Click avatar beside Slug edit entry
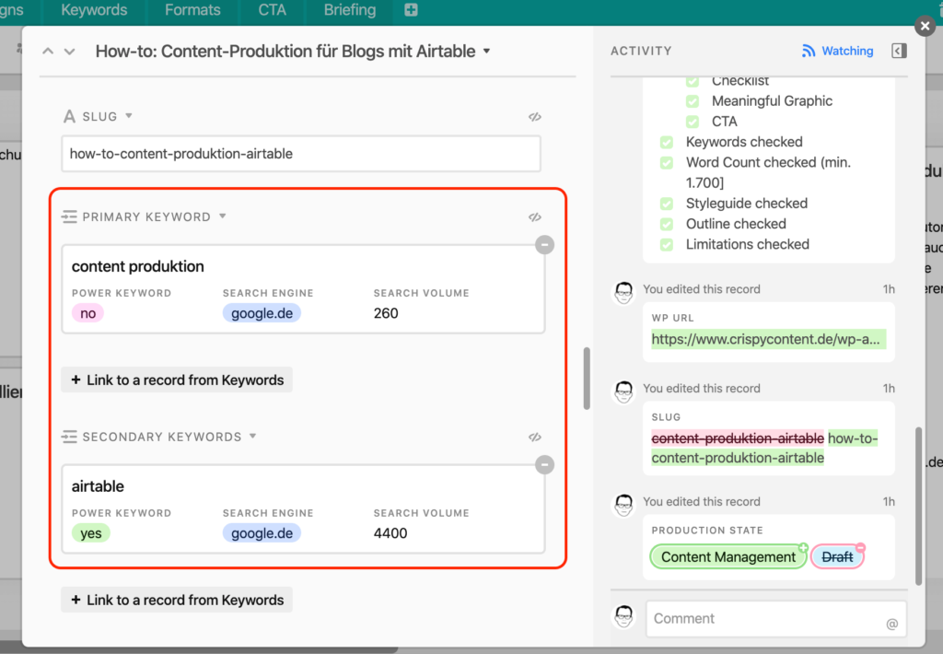Image resolution: width=943 pixels, height=654 pixels. point(623,392)
